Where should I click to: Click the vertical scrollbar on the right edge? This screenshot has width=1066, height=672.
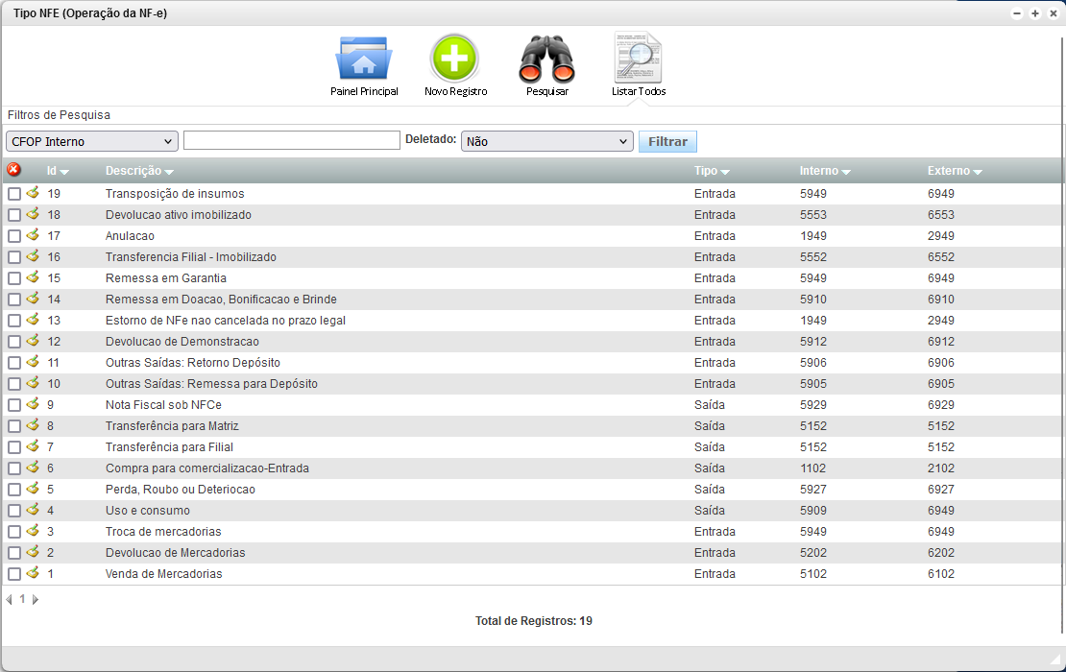(x=1062, y=336)
